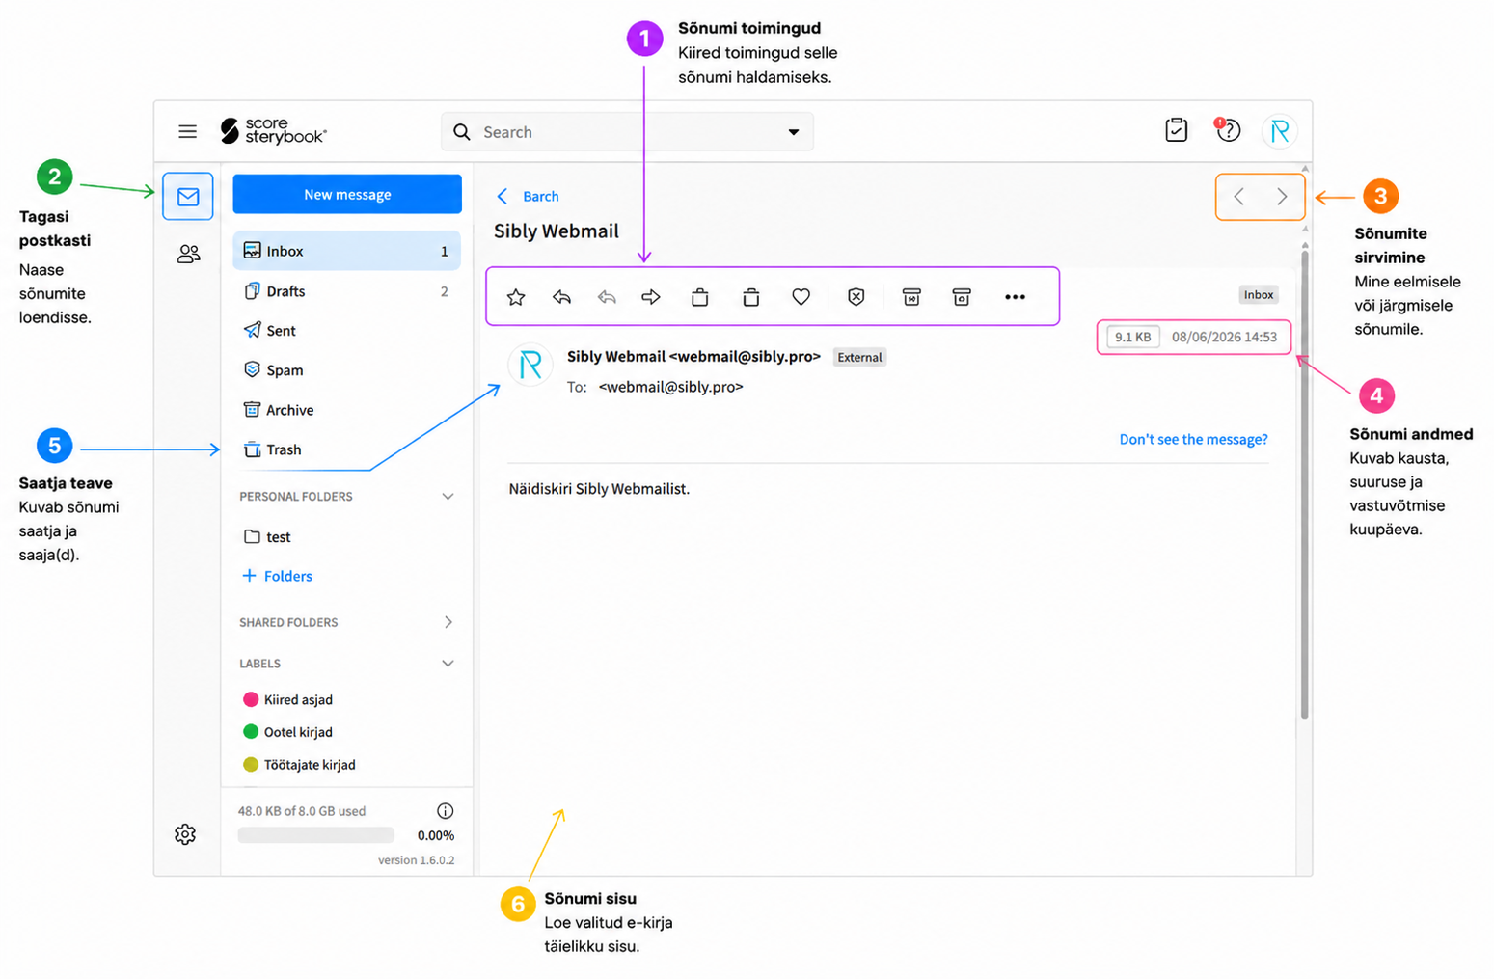Image resolution: width=1494 pixels, height=979 pixels.
Task: Reply to the message
Action: point(561,297)
